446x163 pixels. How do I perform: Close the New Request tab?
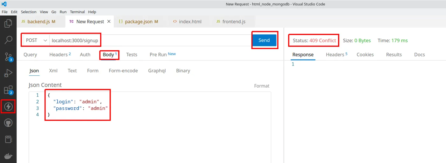click(x=109, y=21)
